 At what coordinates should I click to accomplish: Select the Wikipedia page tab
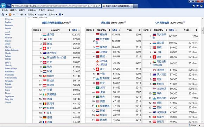coord(117,6)
